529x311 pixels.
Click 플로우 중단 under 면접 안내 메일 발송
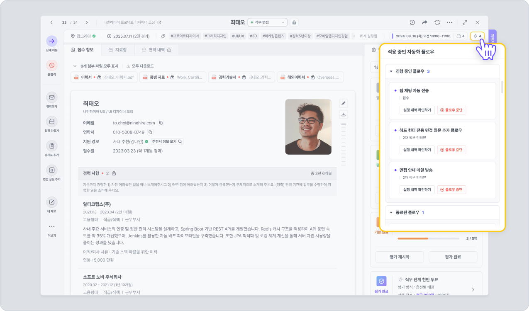452,190
